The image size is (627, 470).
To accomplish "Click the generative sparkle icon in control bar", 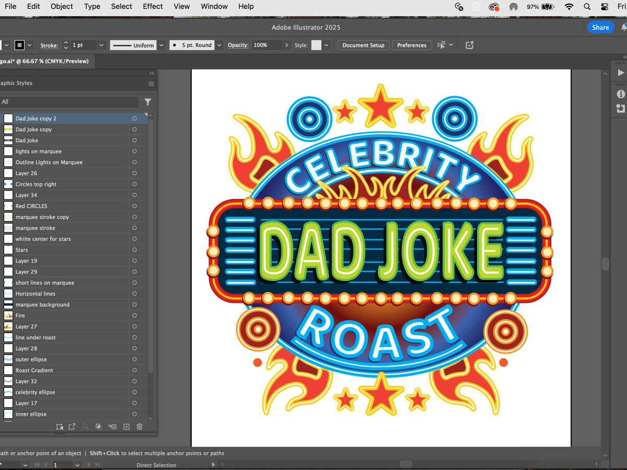I will (x=469, y=45).
